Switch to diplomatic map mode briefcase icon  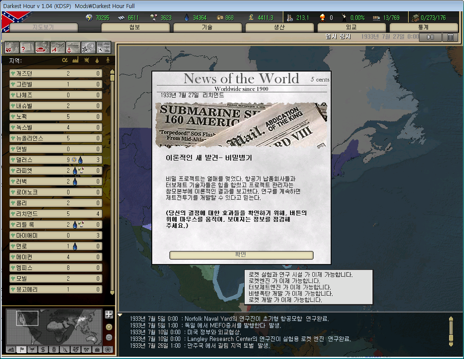(x=97, y=349)
